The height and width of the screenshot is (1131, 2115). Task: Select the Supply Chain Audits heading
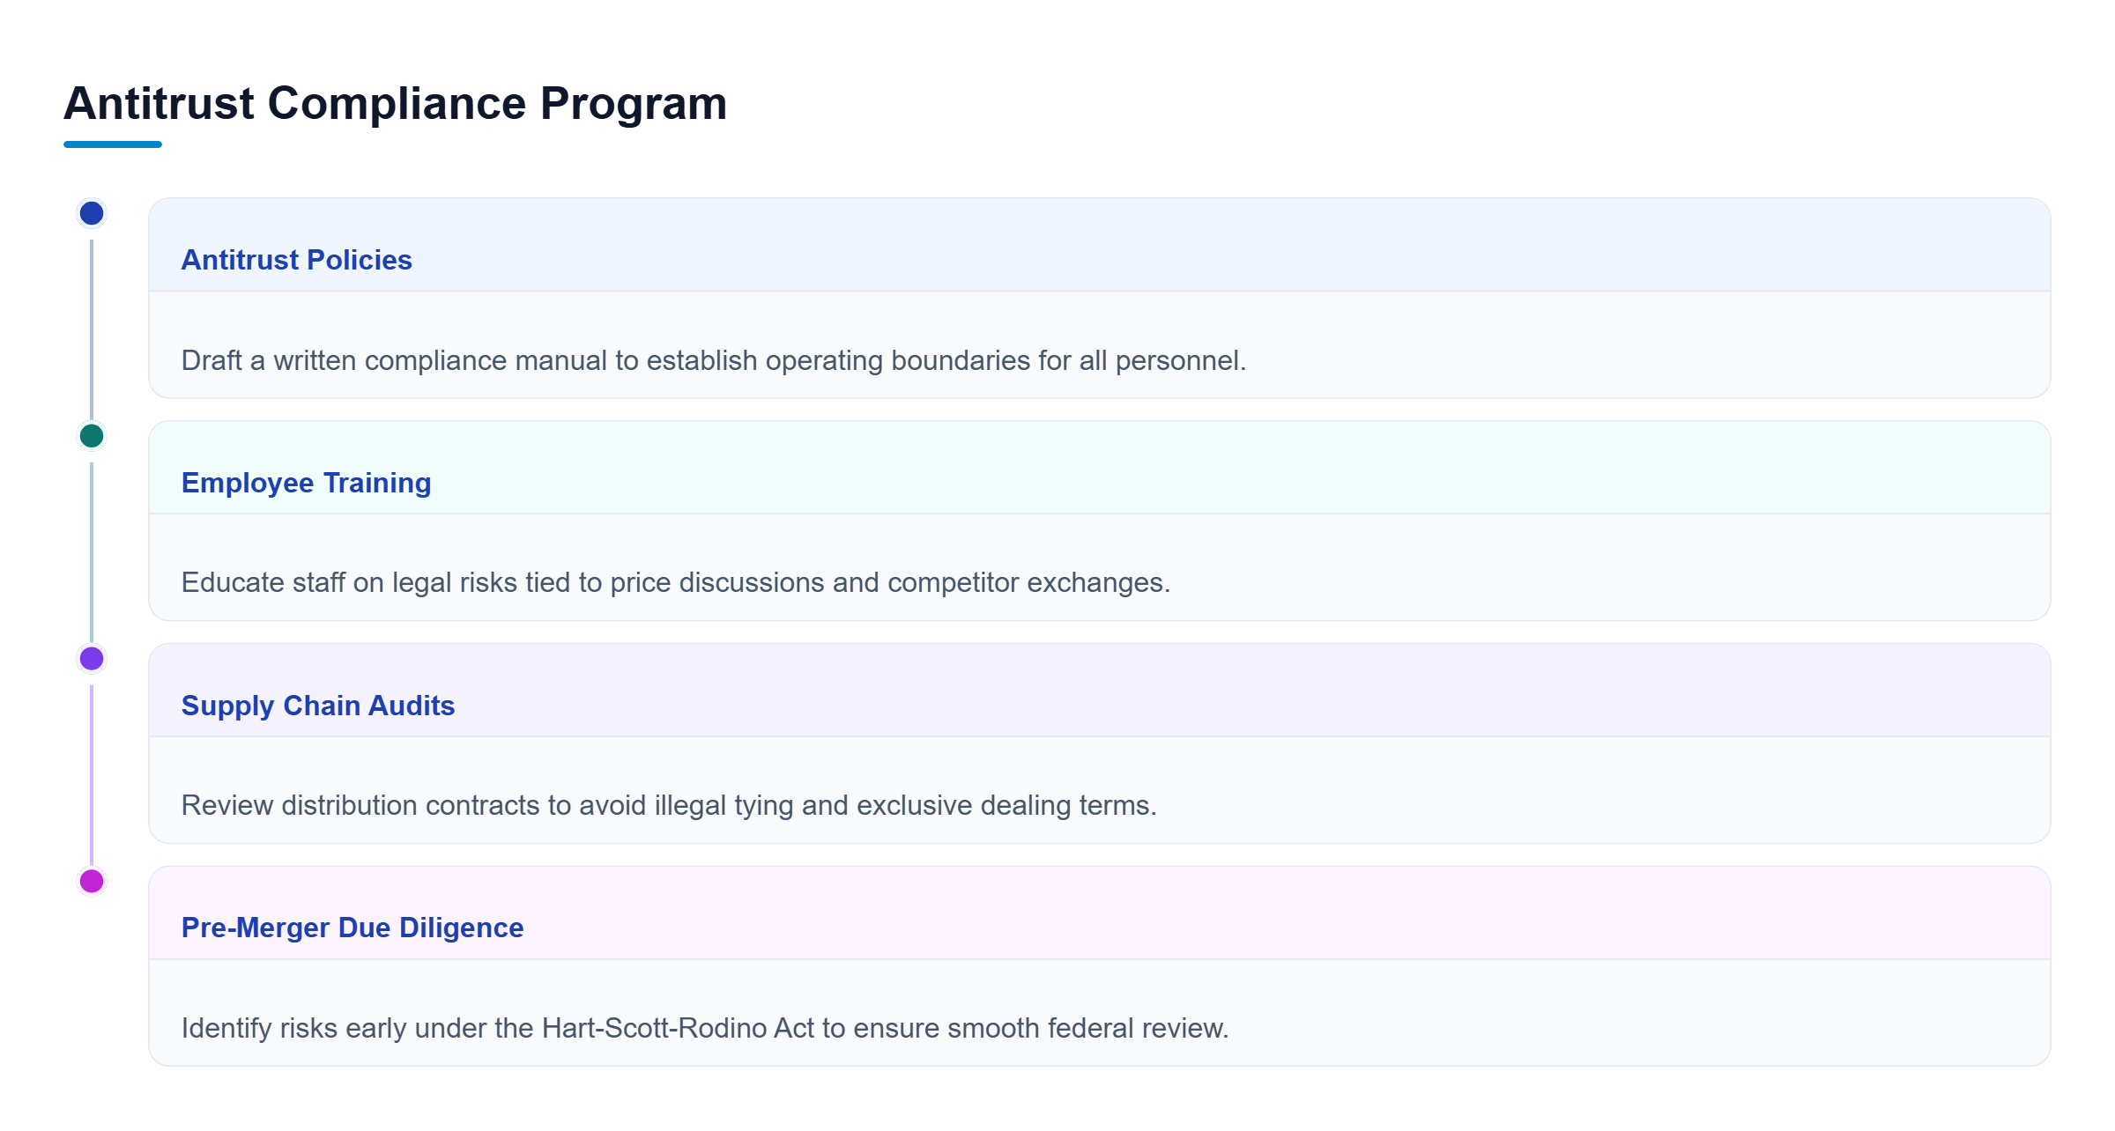318,706
